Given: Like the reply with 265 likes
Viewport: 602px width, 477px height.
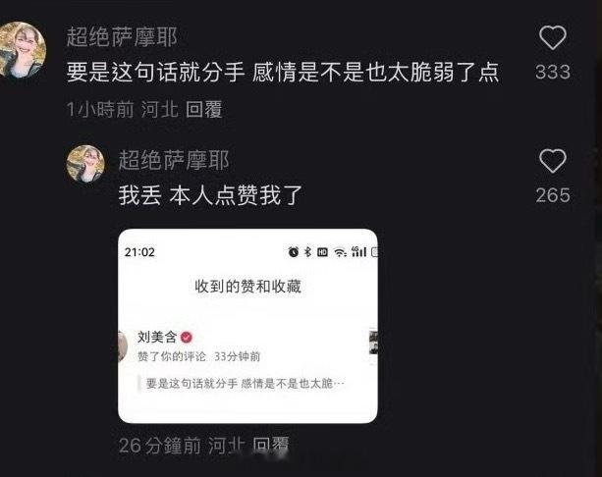Looking at the screenshot, I should 553,161.
